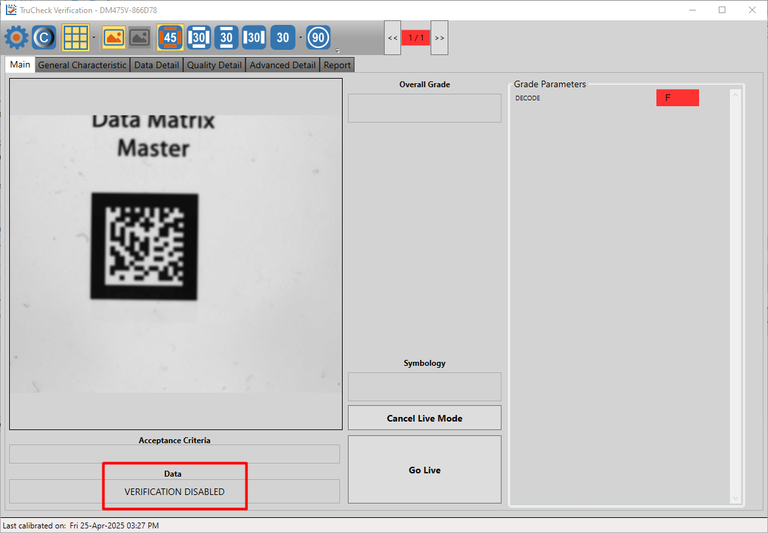Go to the next result with the >> button
Image resolution: width=768 pixels, height=533 pixels.
[x=439, y=38]
